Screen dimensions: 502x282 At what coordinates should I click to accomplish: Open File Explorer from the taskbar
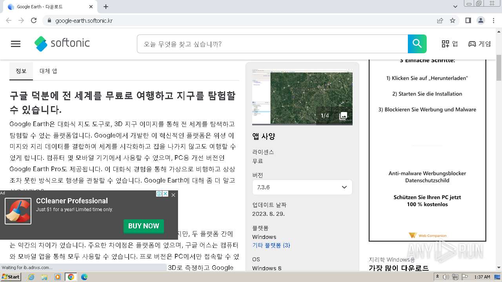pos(44,277)
